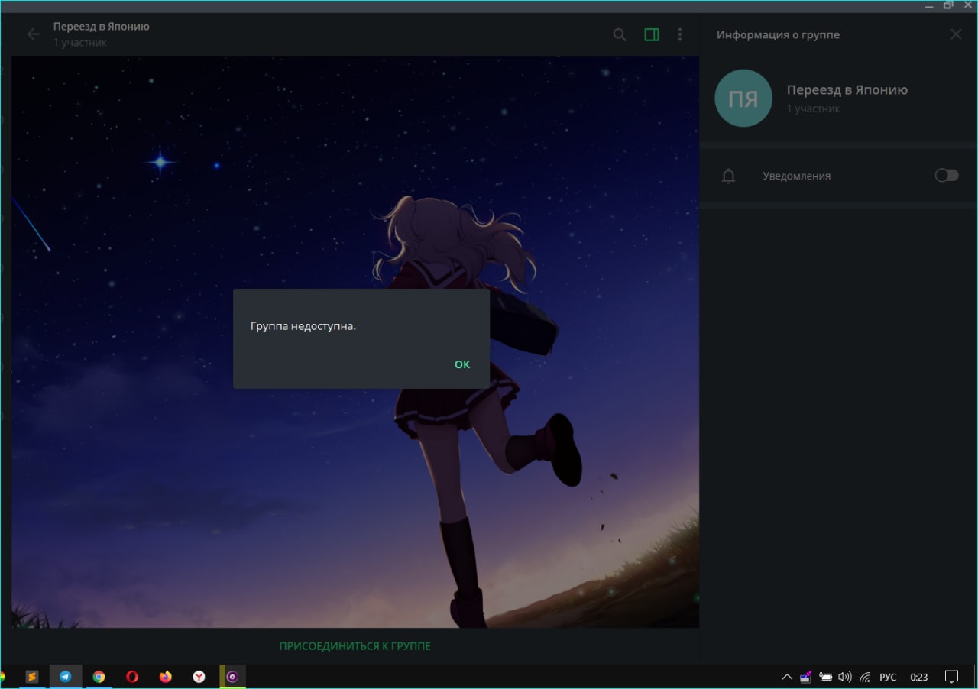Open Sublime Text from the taskbar

(x=32, y=677)
